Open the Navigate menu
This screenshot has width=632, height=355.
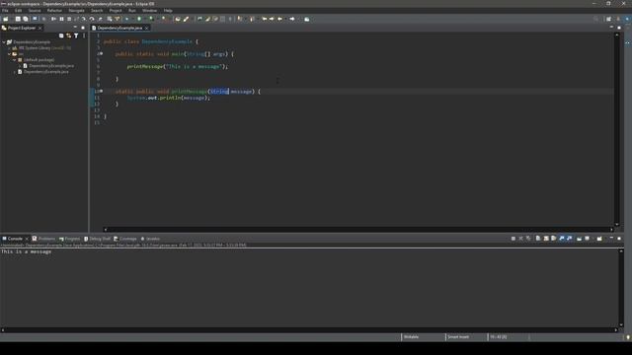(x=76, y=11)
